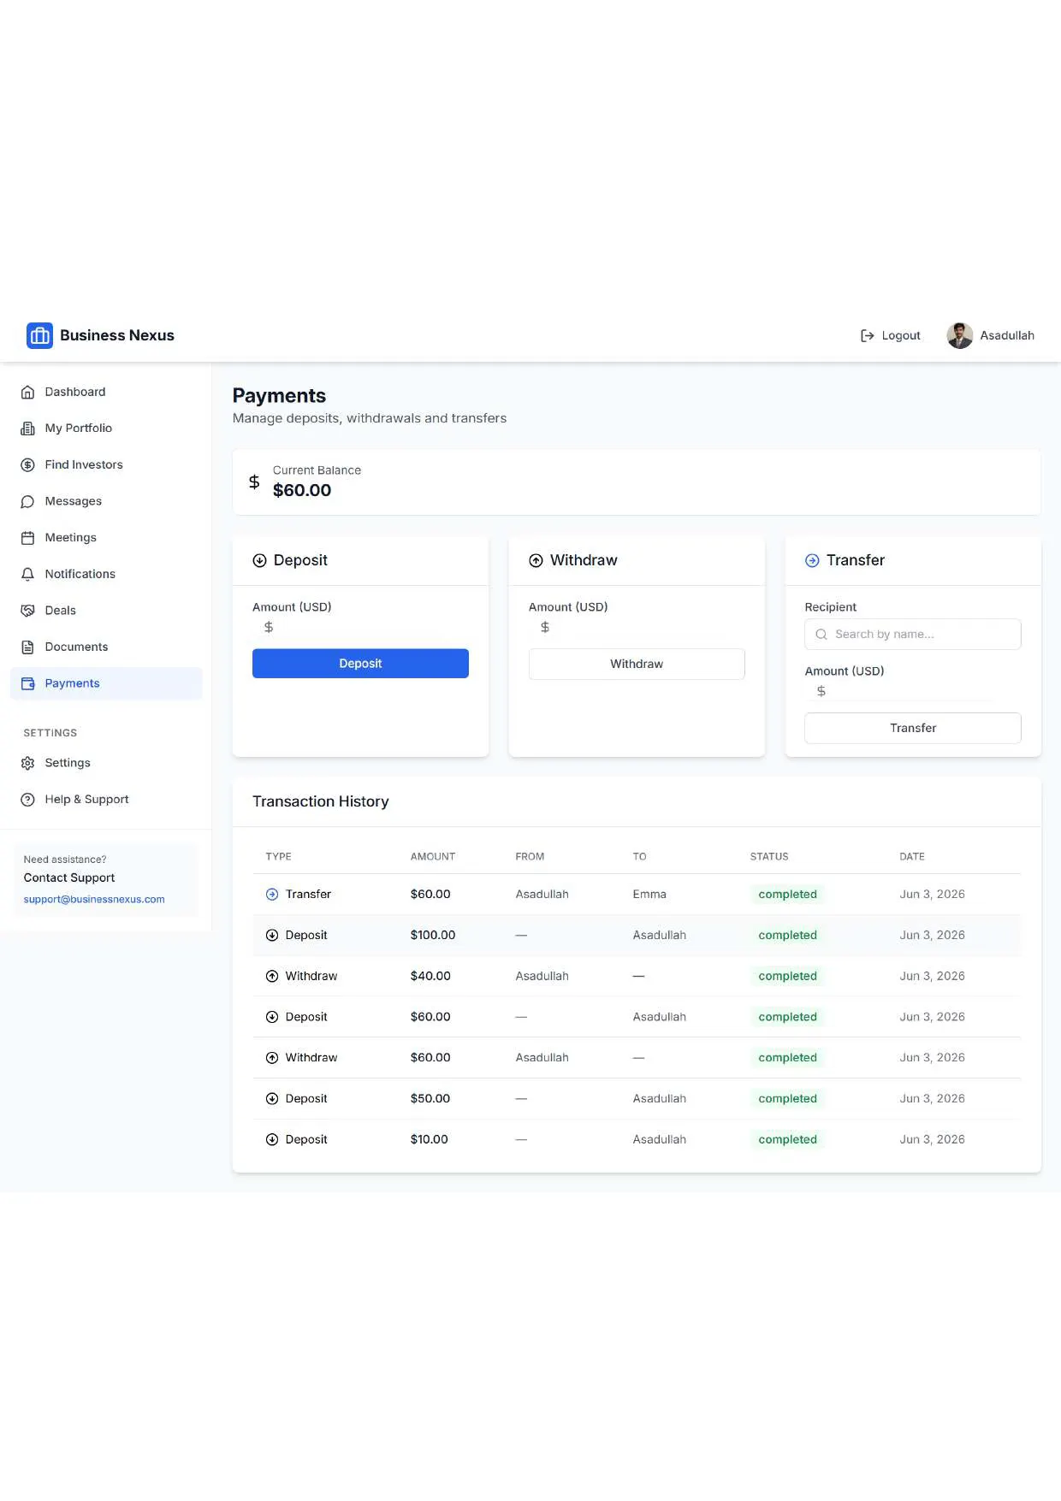Click the Contact Support text
This screenshot has height=1501, width=1061.
[69, 878]
